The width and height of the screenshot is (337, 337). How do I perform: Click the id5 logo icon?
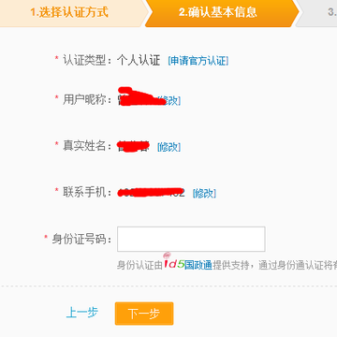174,262
